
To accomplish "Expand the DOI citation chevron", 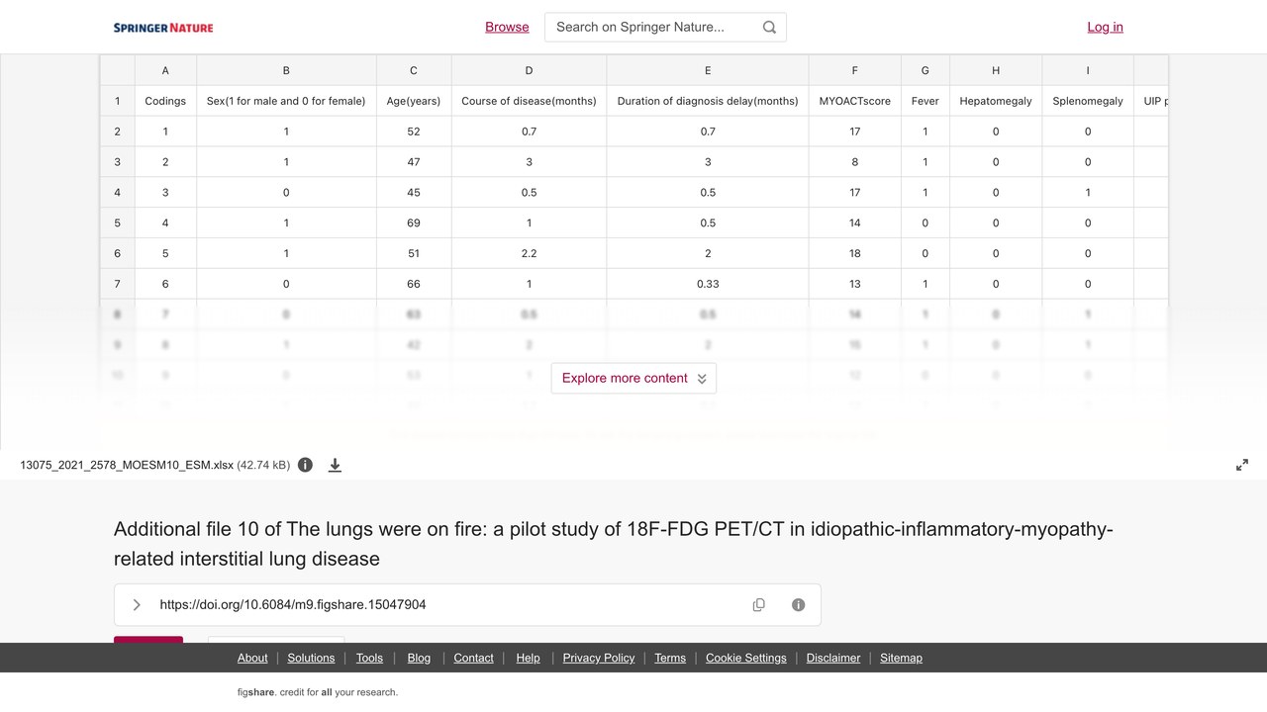I will (x=137, y=605).
